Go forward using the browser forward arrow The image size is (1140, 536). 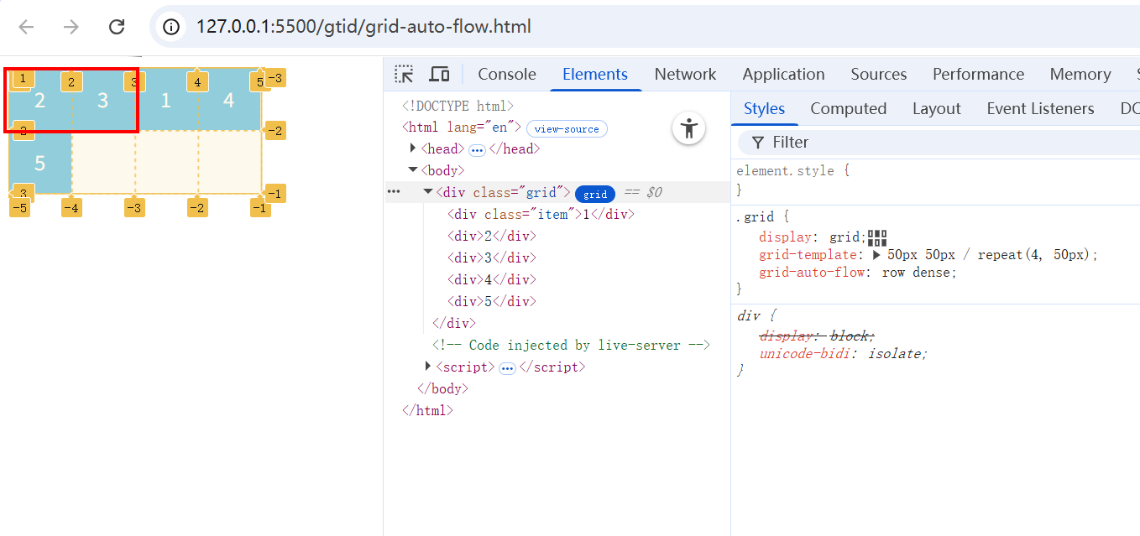click(x=71, y=27)
